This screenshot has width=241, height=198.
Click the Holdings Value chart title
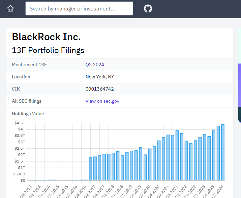coord(28,114)
